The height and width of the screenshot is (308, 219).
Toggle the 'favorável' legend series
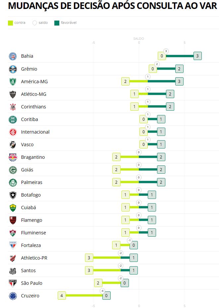click(69, 23)
